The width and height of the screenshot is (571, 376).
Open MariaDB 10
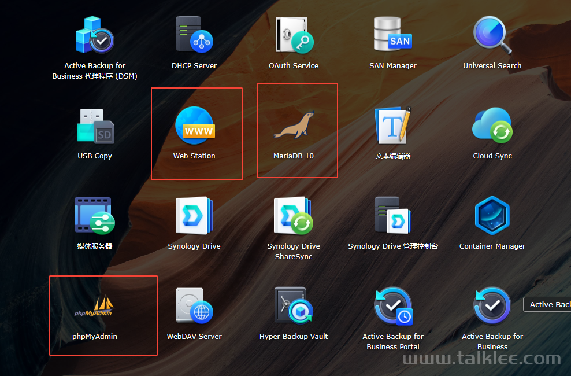point(294,126)
